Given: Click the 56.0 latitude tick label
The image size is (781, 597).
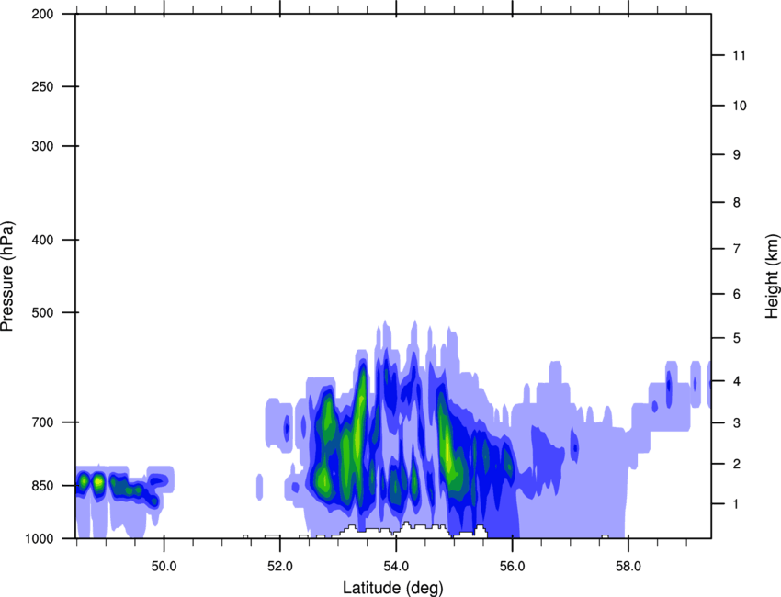Looking at the screenshot, I should [512, 567].
